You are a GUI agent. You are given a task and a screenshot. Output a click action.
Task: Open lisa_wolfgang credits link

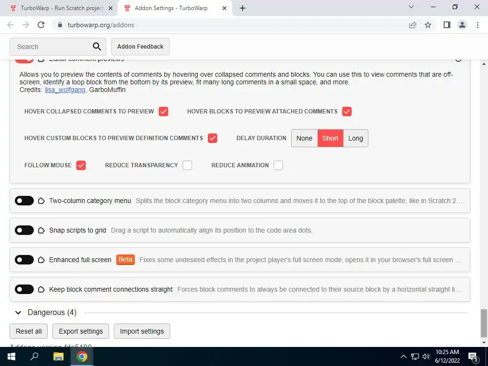[65, 90]
